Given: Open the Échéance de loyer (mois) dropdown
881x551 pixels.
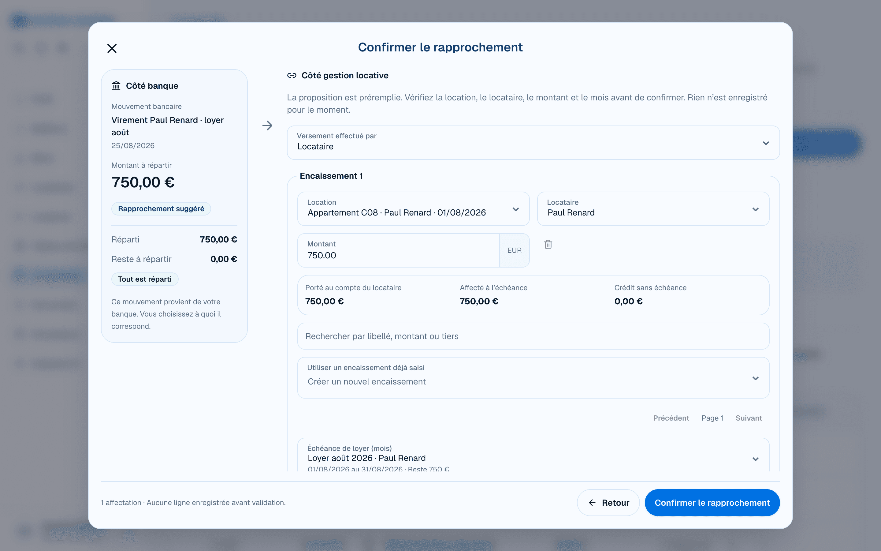Looking at the screenshot, I should [x=533, y=455].
